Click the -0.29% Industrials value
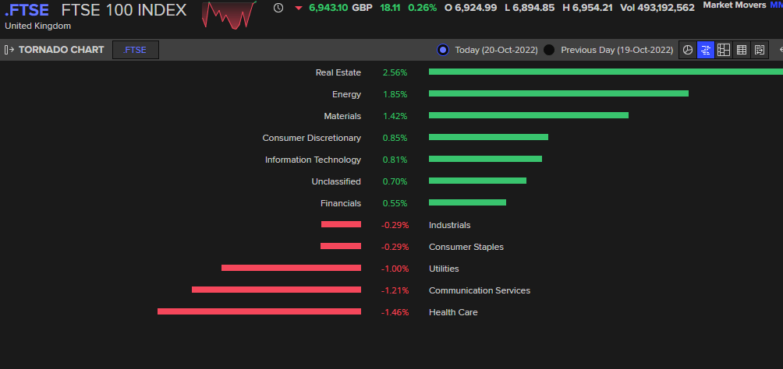This screenshot has width=783, height=369. [x=395, y=225]
